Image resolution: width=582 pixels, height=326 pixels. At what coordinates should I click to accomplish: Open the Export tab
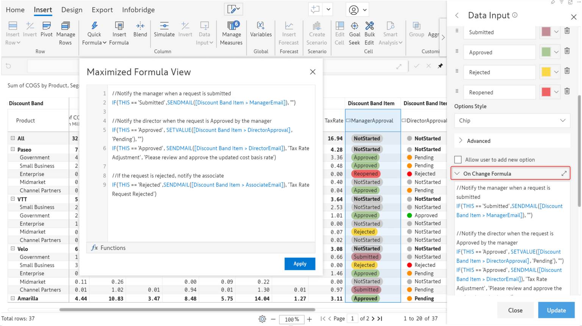(102, 10)
